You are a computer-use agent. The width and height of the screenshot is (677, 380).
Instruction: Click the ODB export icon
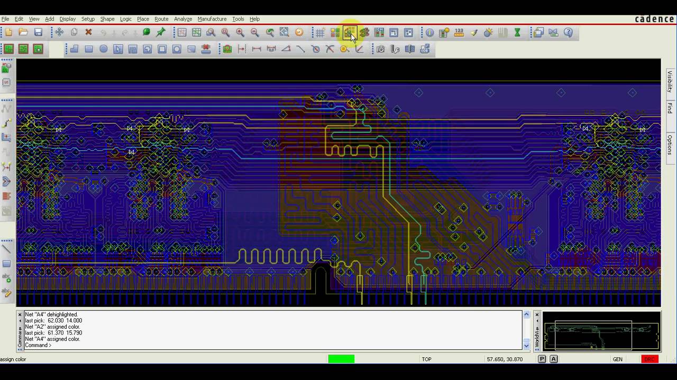tap(425, 49)
